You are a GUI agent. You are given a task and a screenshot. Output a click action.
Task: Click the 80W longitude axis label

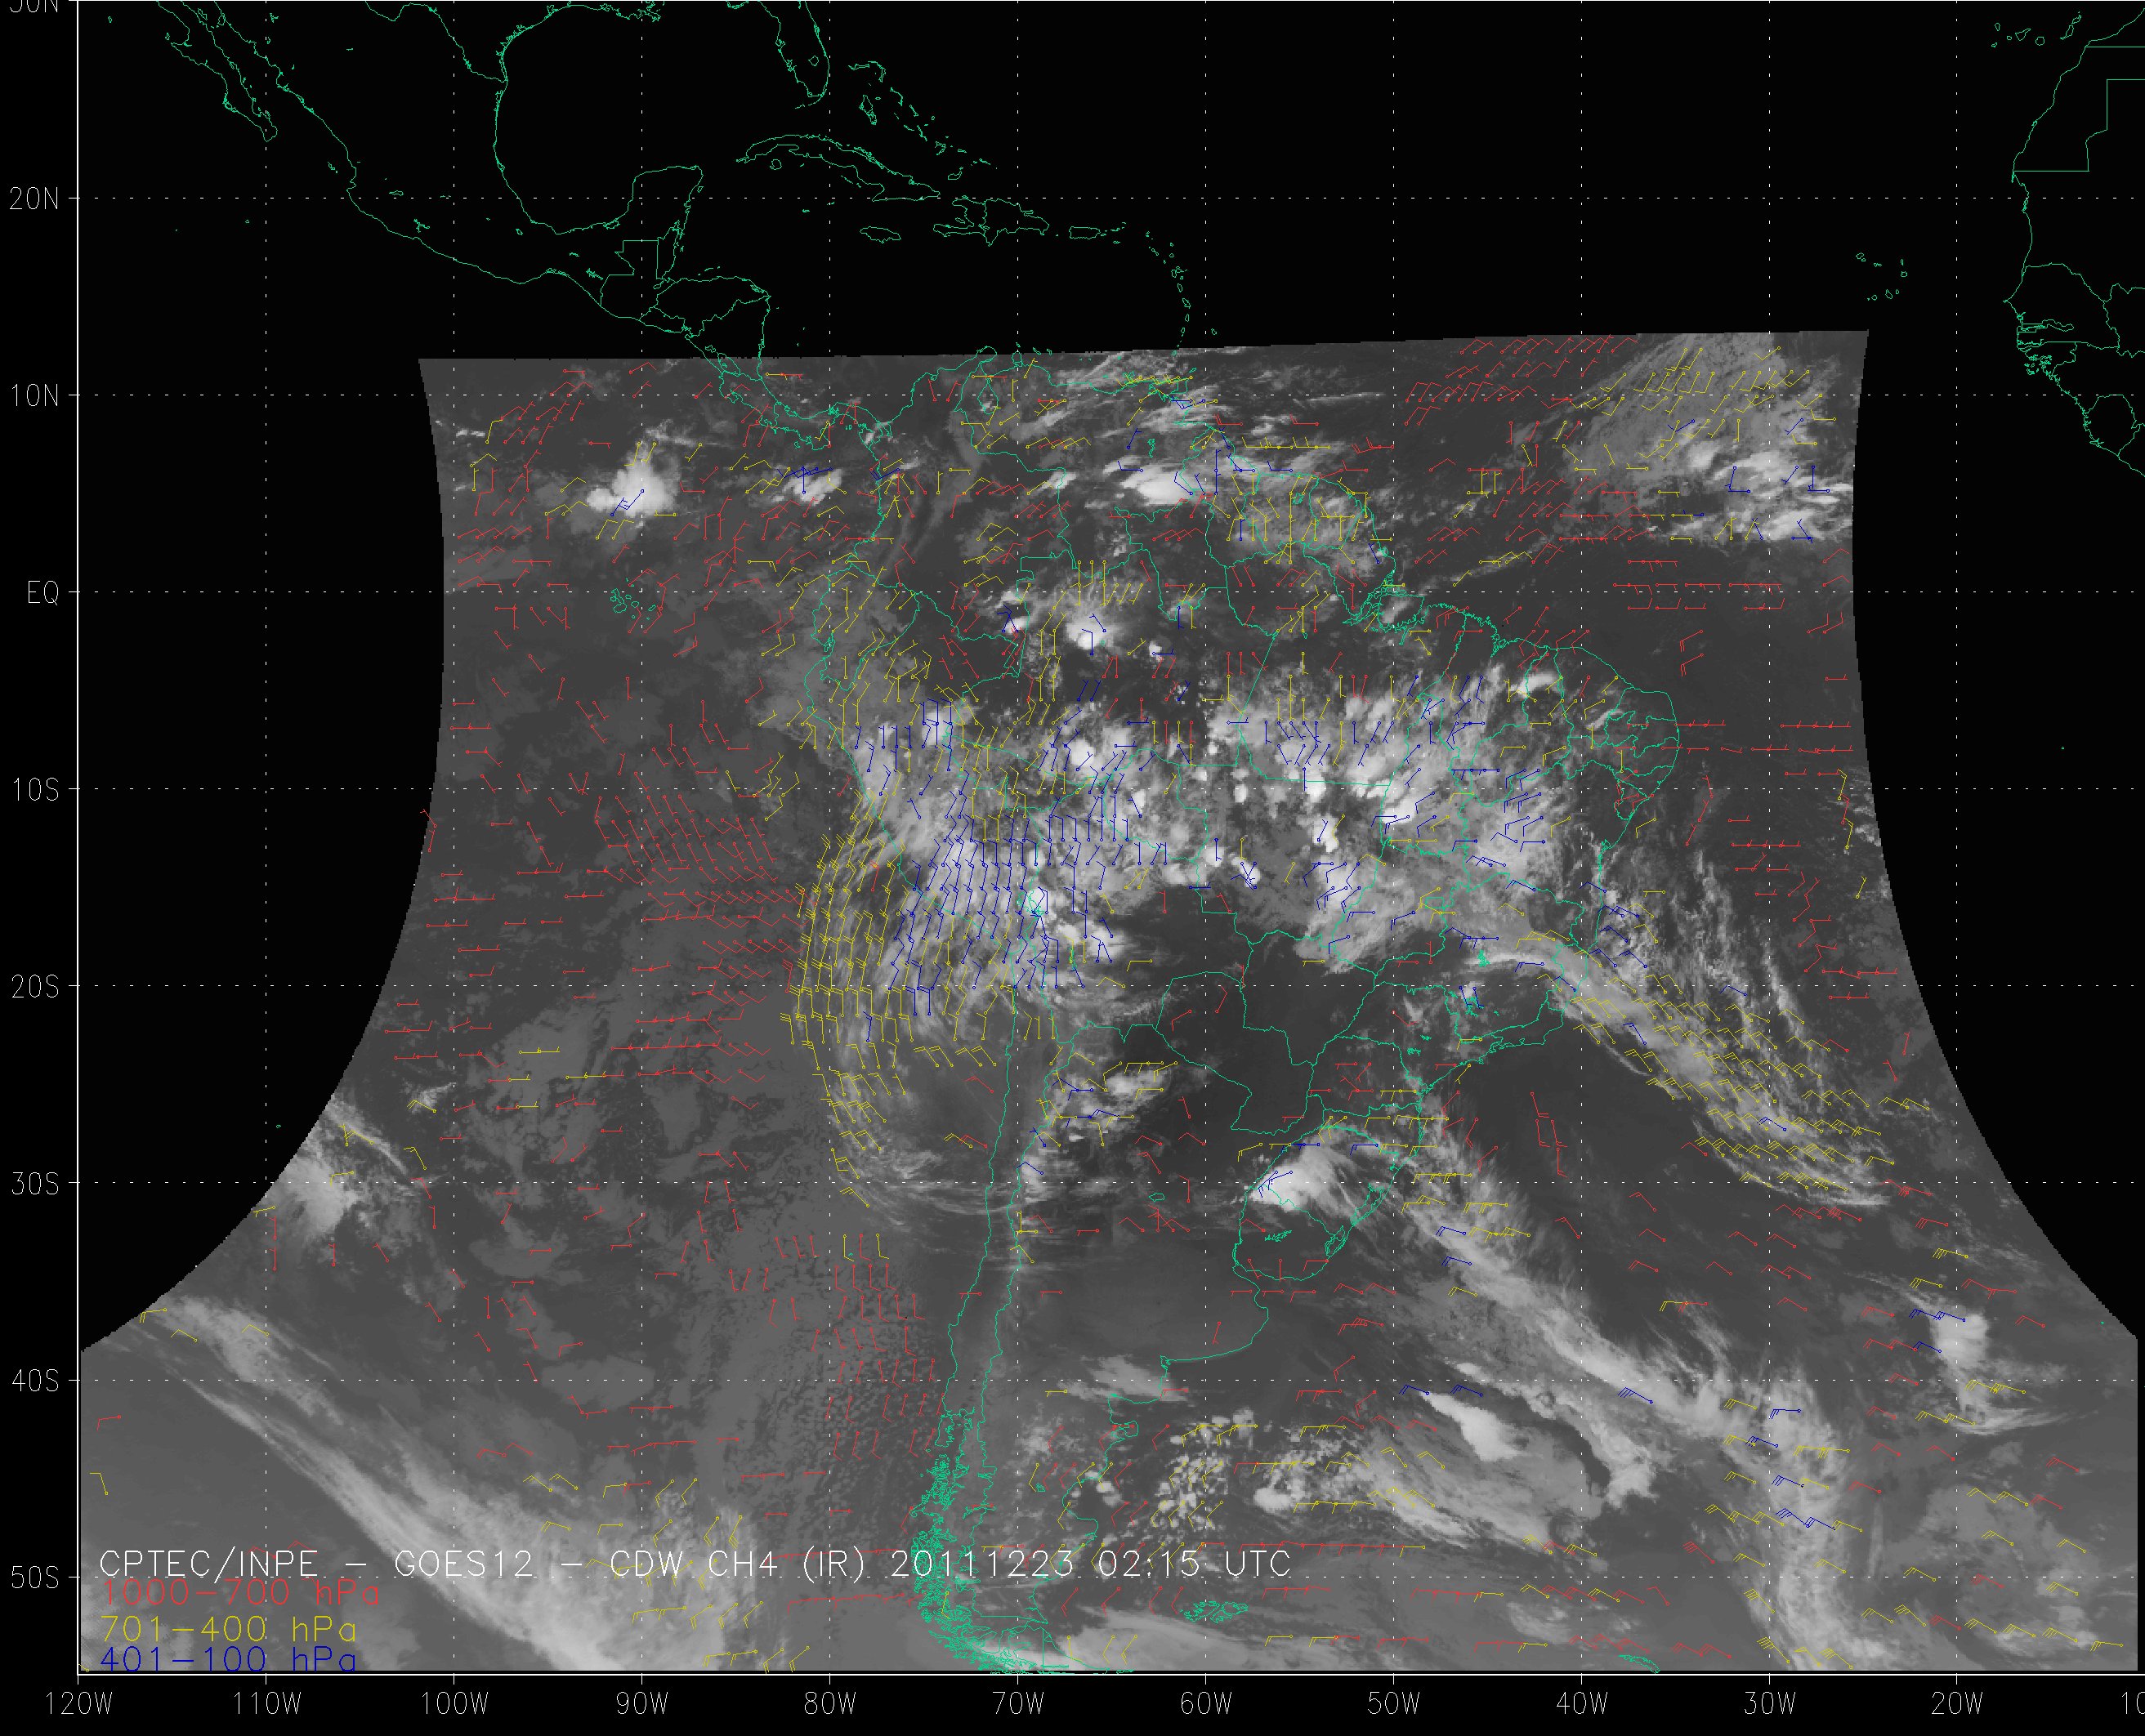point(830,1704)
